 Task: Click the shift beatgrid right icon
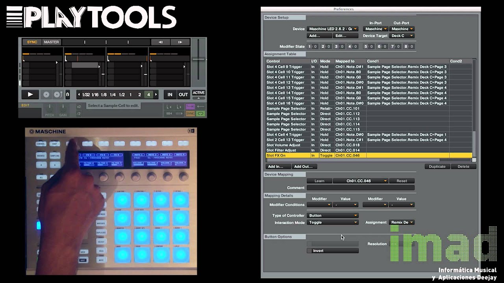coord(179,114)
